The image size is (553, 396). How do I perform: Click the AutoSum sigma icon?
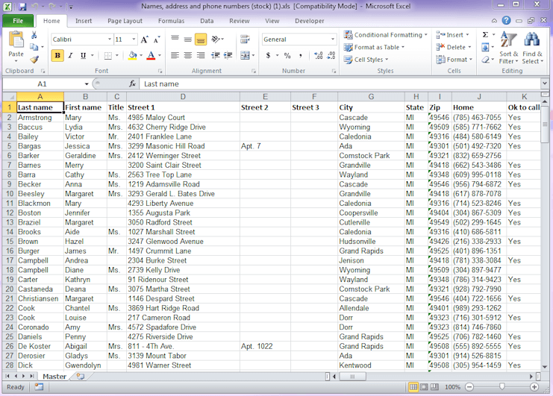click(x=485, y=34)
